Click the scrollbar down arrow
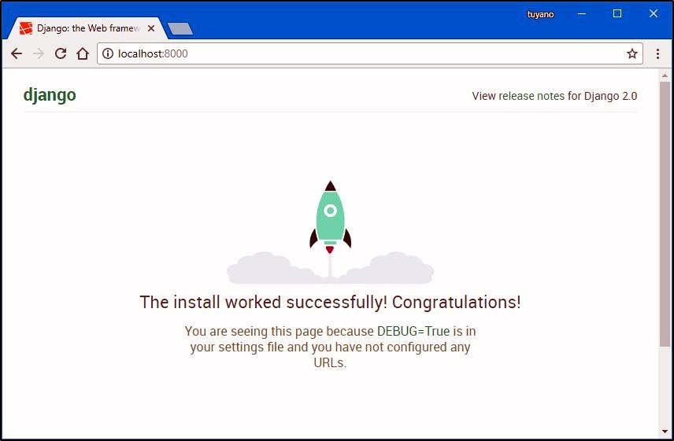Screen dimensions: 674x441 (x=665, y=432)
